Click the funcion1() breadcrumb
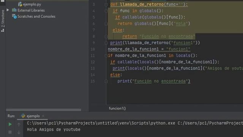Image resolution: width=243 pixels, height=137 pixels. click(x=117, y=108)
